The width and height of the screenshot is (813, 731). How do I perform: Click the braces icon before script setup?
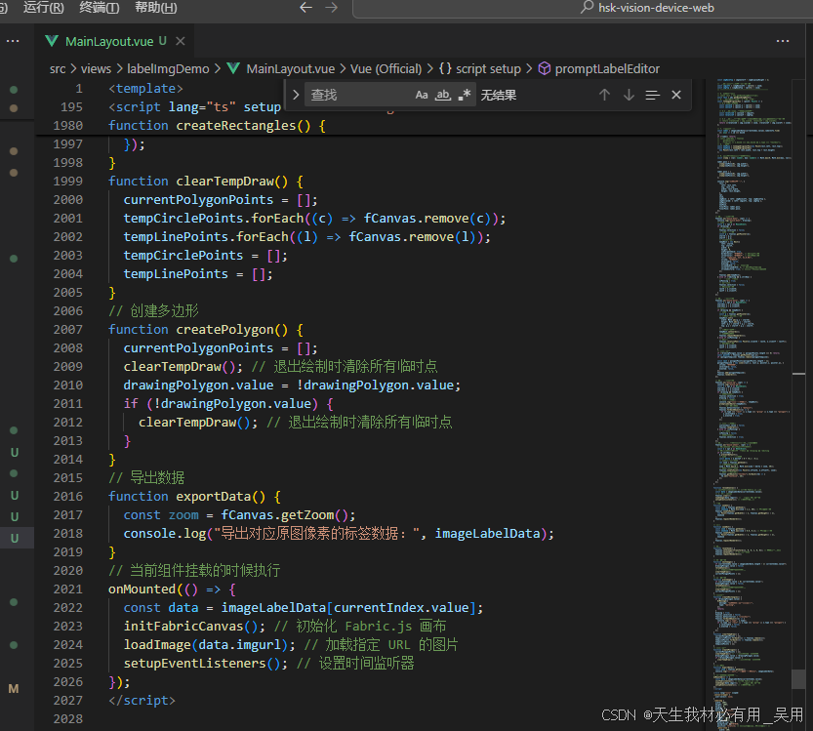pos(445,68)
